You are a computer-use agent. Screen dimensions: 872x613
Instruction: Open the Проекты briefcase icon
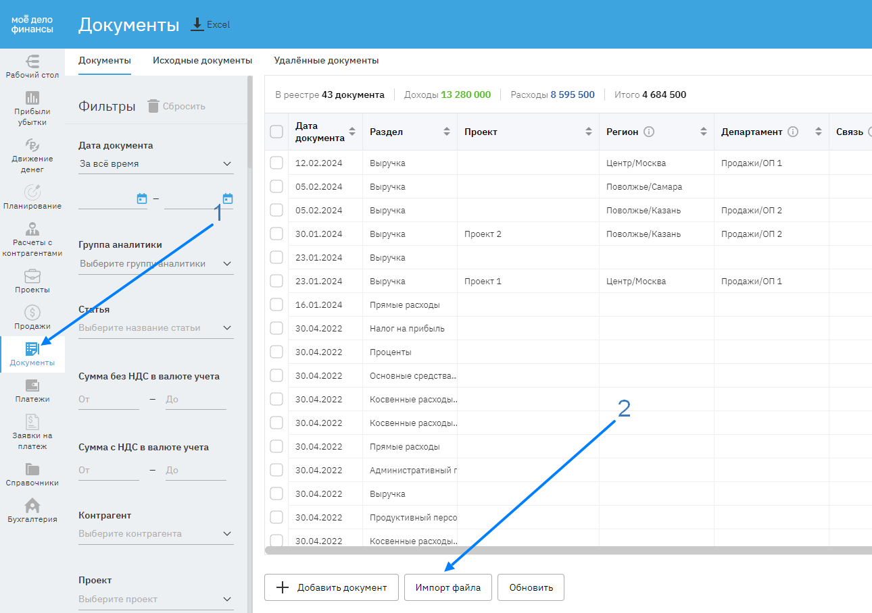coord(32,275)
